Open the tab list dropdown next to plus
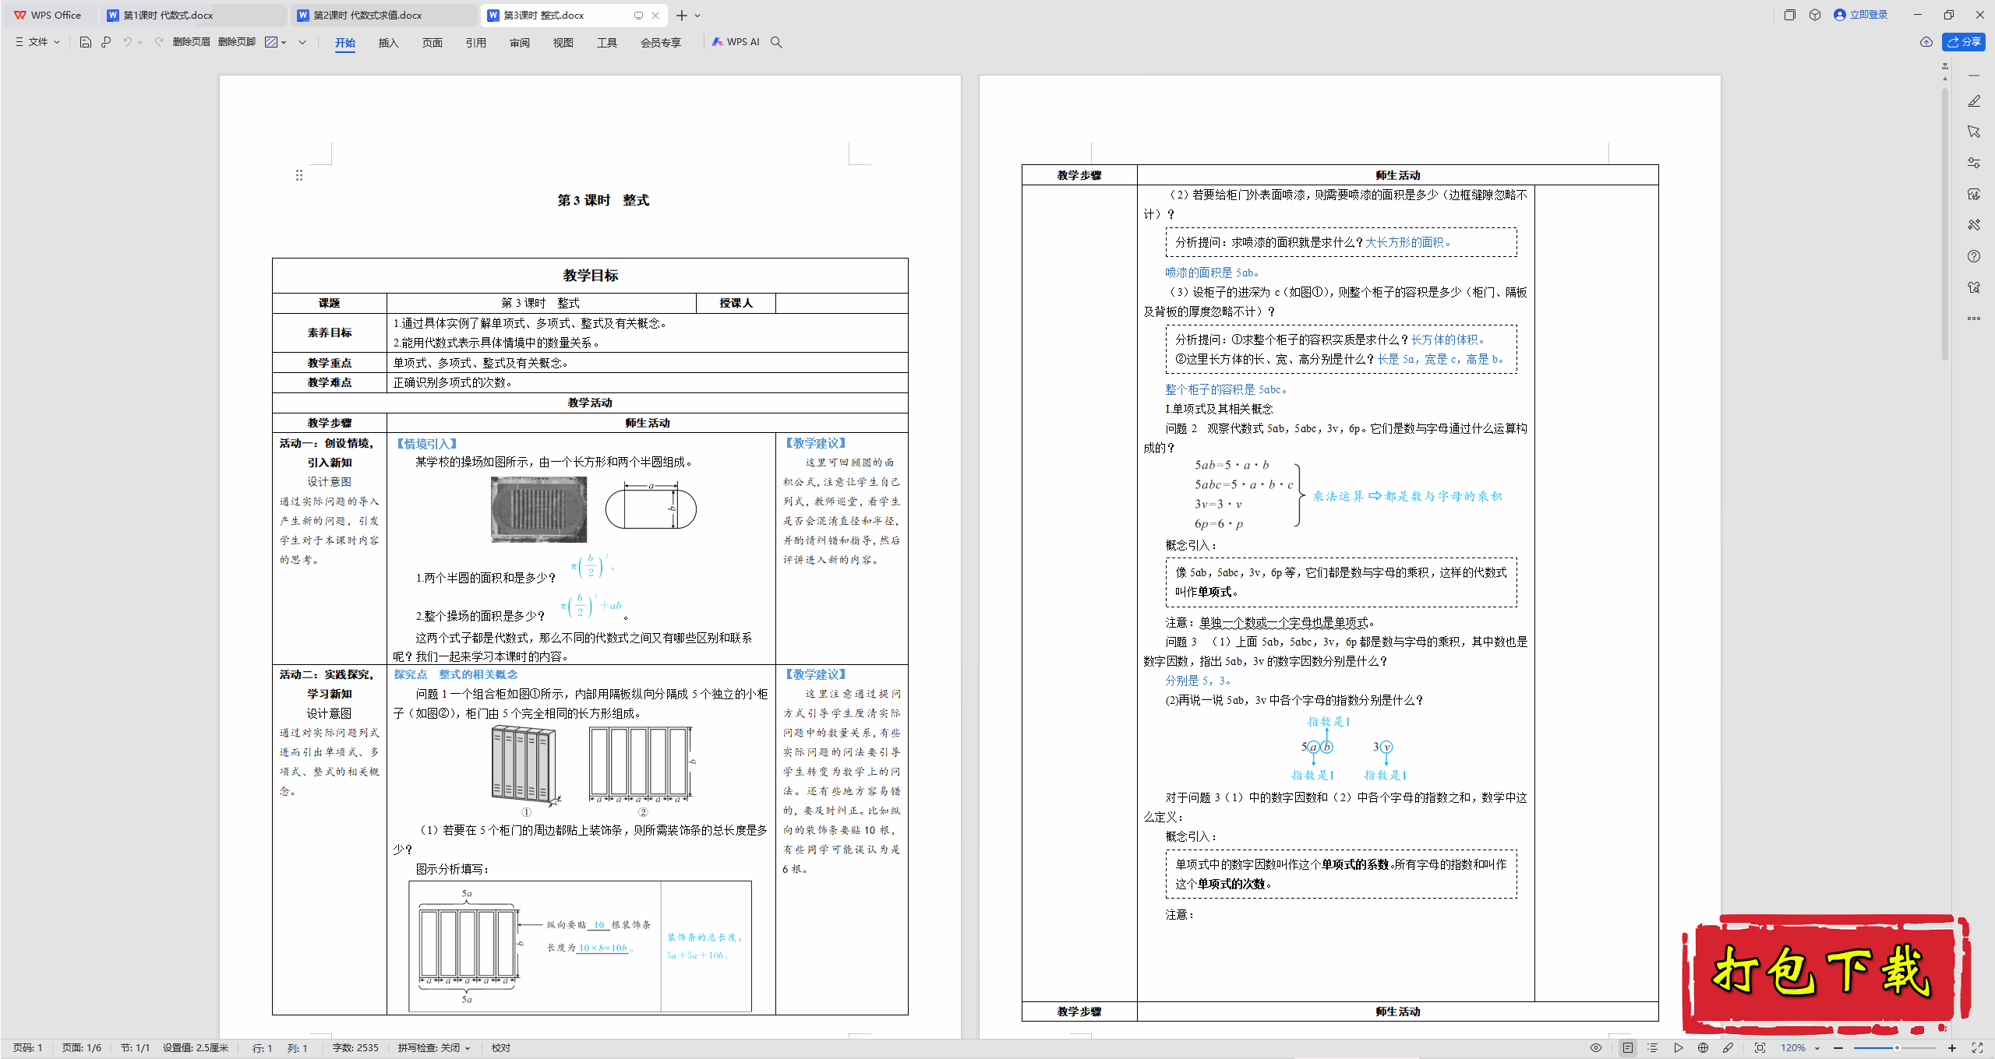 tap(697, 15)
